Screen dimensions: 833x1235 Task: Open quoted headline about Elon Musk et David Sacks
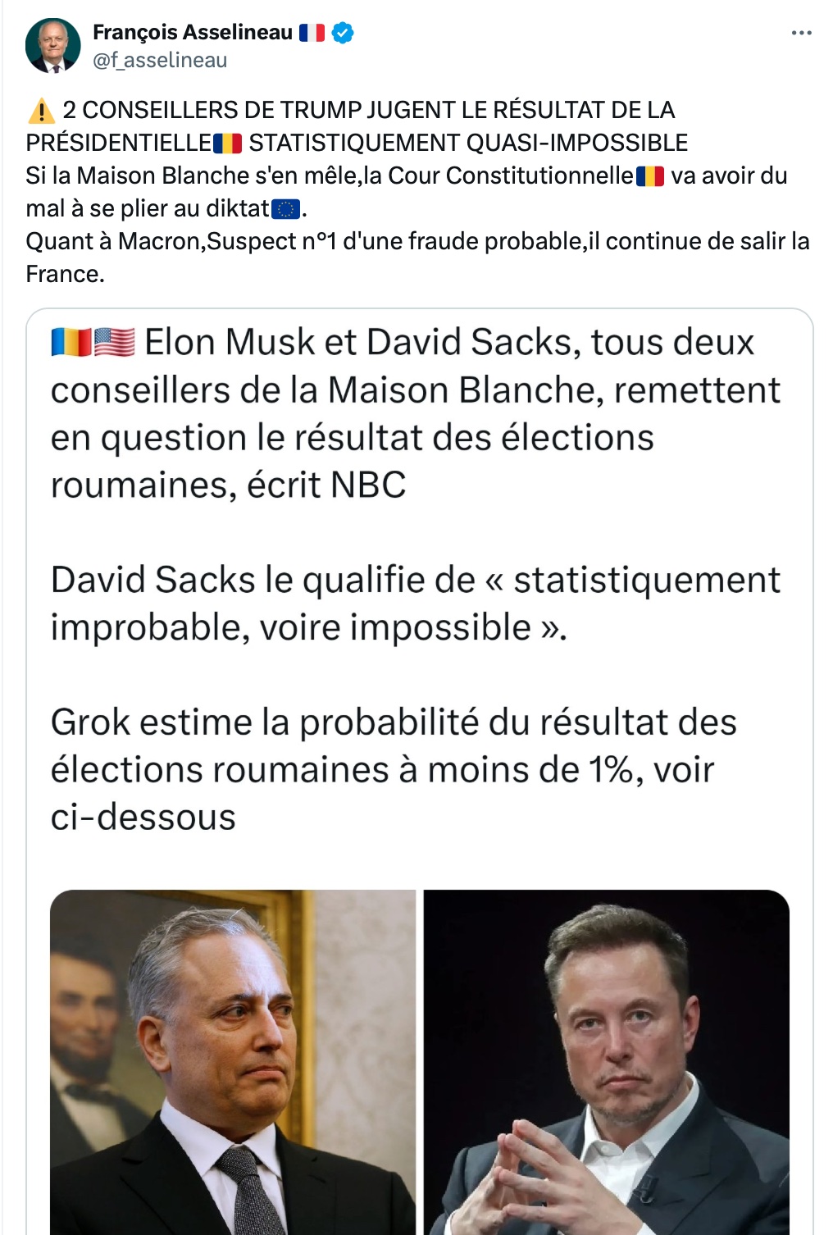click(x=416, y=413)
